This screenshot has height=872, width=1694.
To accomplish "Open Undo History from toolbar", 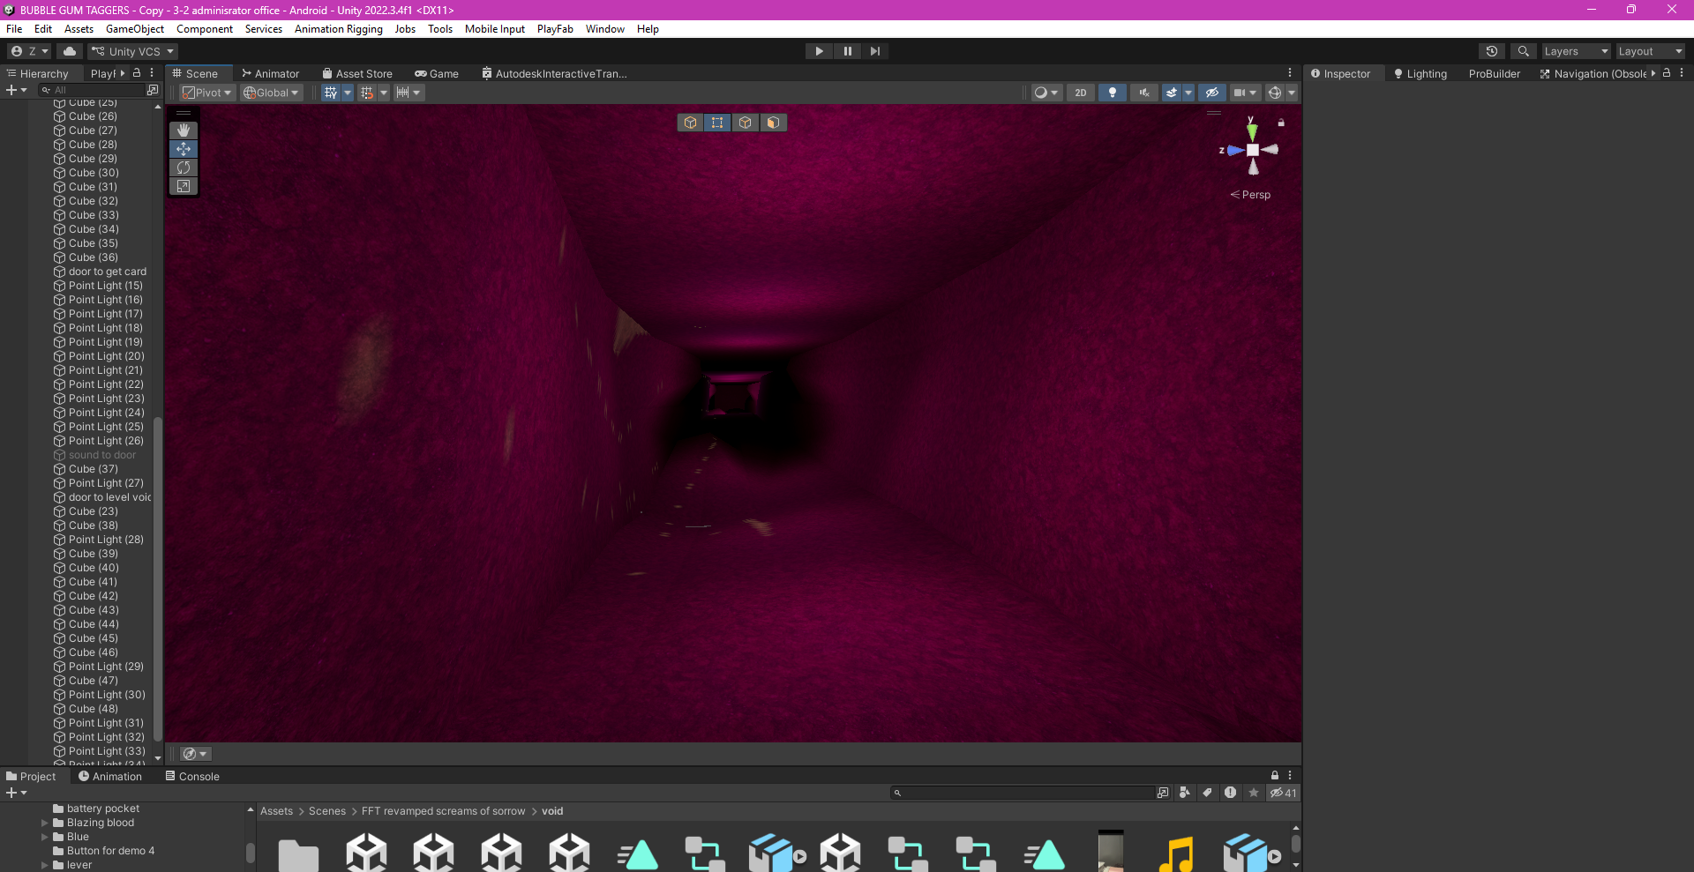I will coord(1492,51).
